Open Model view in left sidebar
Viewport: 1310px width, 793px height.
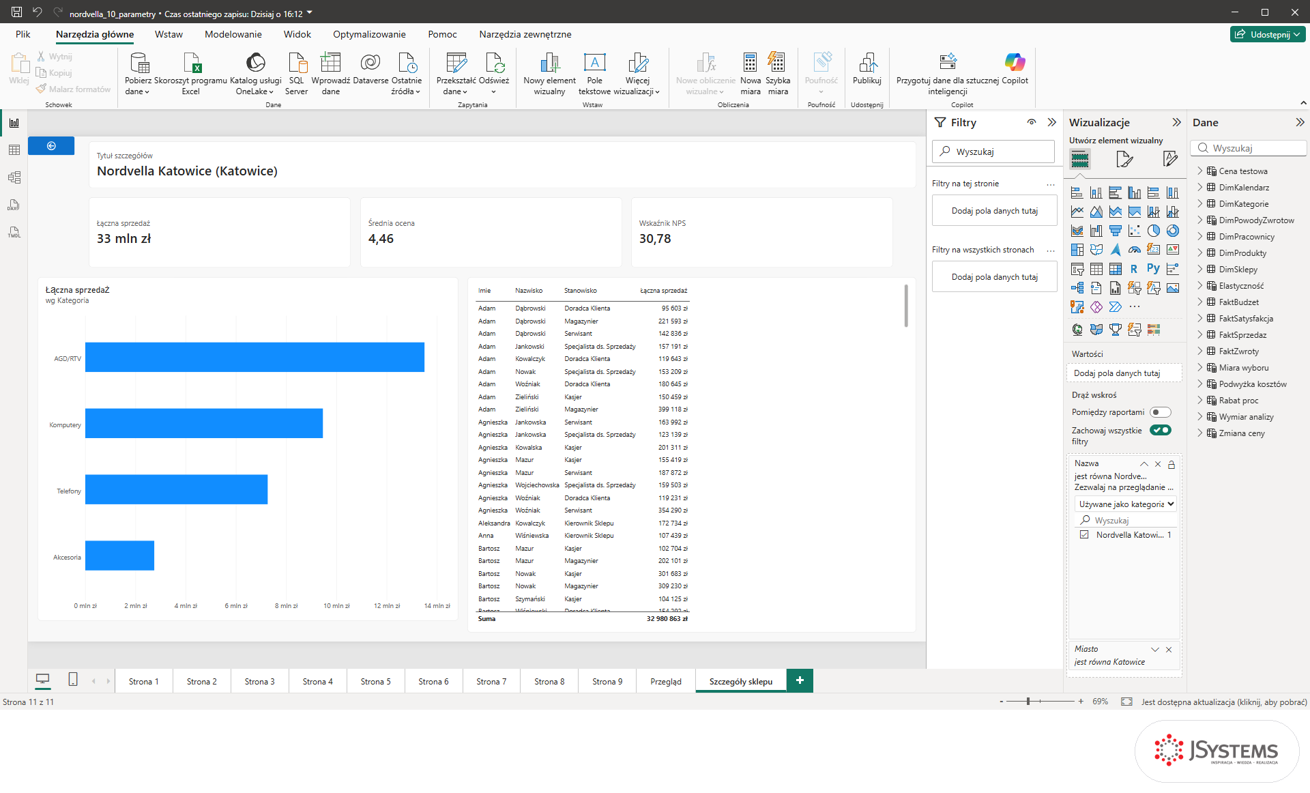coord(14,177)
